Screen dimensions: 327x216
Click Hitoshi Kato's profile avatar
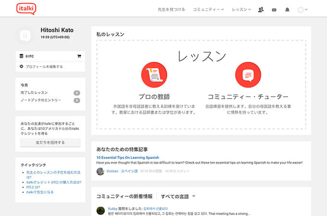pyautogui.click(x=25, y=36)
